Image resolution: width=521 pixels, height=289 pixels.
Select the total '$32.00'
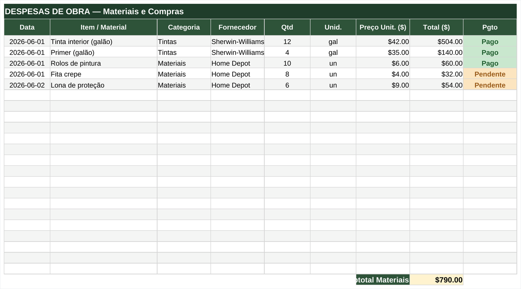(437, 74)
